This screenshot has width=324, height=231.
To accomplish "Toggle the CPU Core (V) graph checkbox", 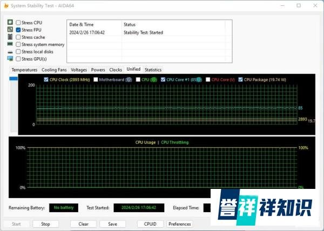I will pyautogui.click(x=208, y=79).
